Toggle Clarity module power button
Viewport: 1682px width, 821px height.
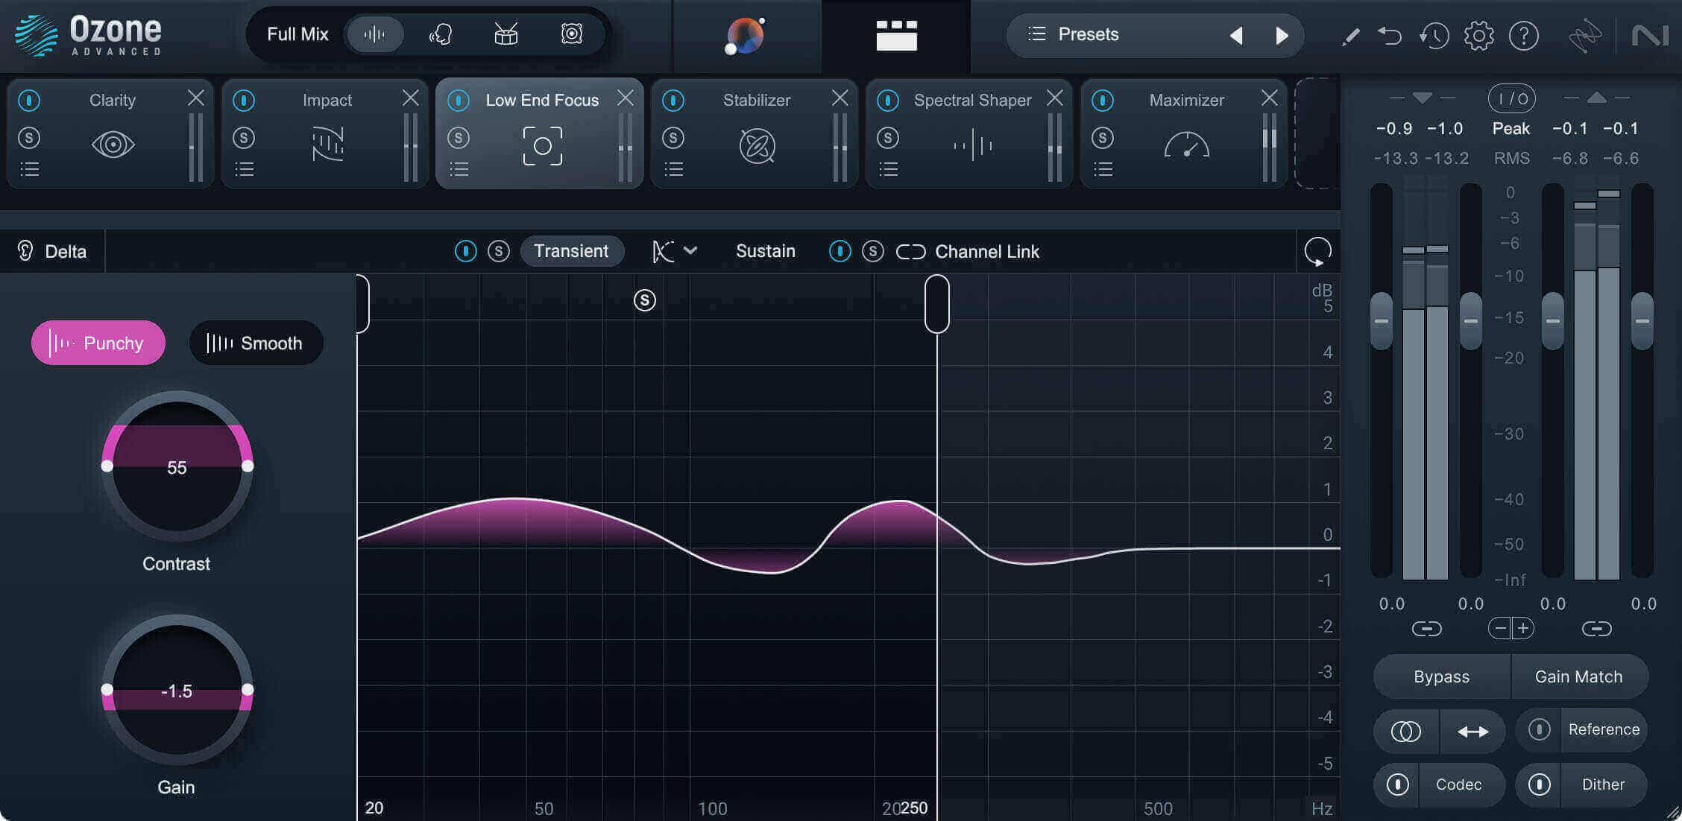pyautogui.click(x=29, y=100)
